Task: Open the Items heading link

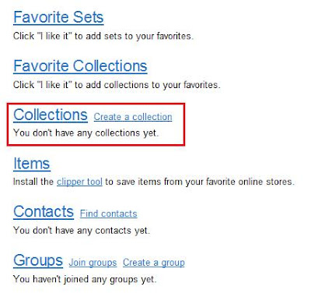Action: (x=32, y=164)
